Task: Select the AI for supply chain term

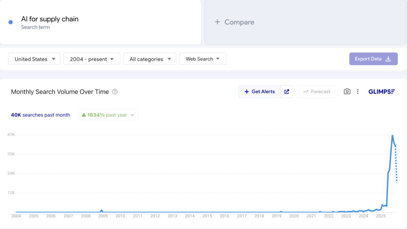Action: click(x=50, y=19)
